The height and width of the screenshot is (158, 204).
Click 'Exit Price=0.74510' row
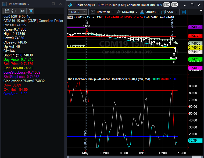[x=18, y=68]
